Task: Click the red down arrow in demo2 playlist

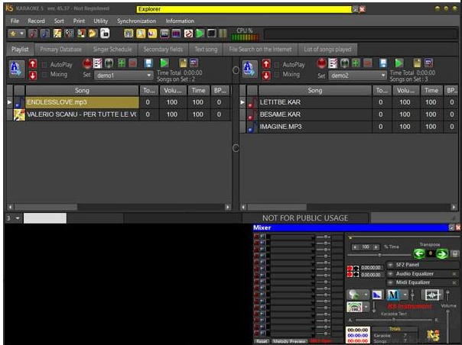Action: click(266, 76)
